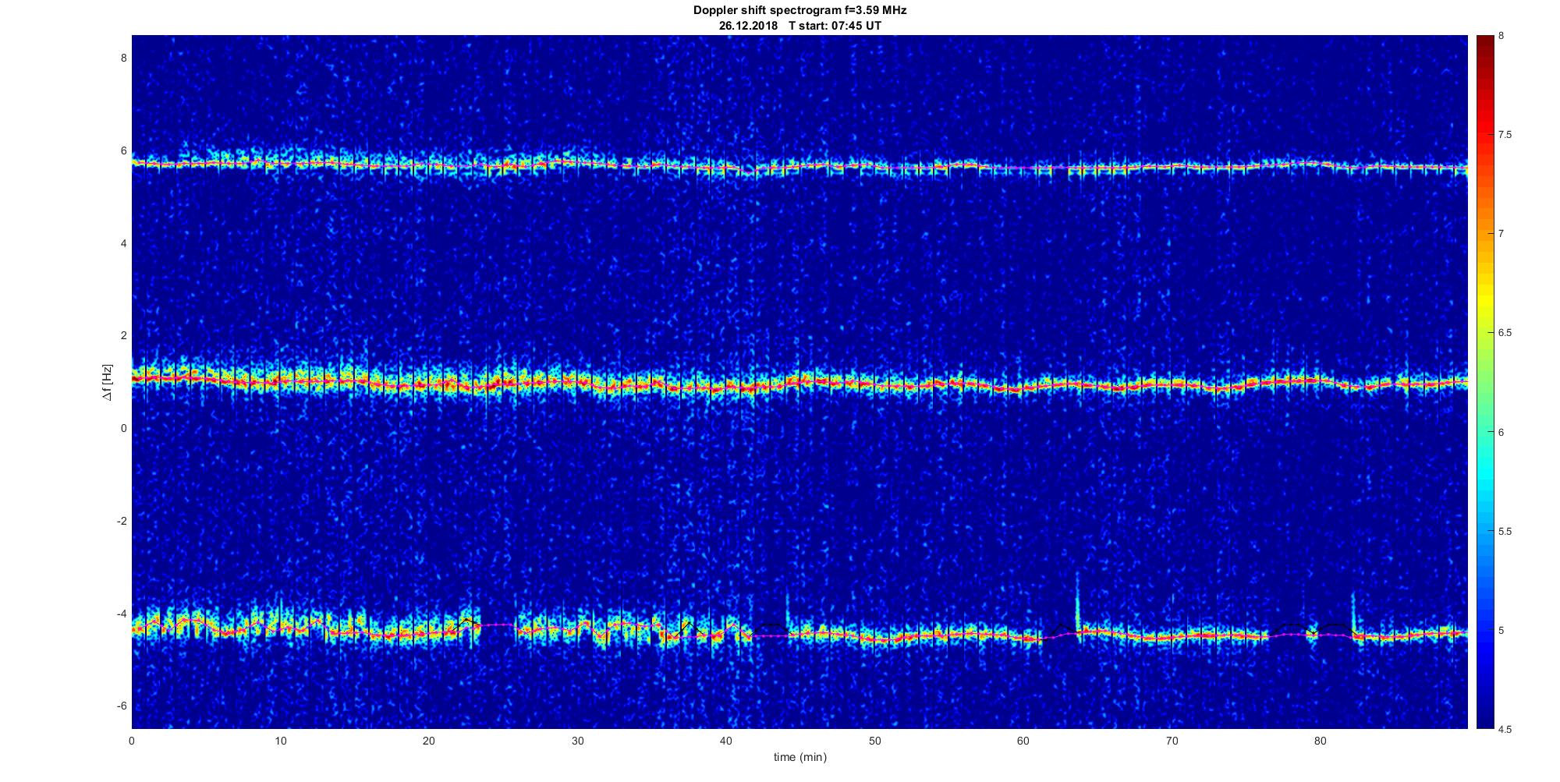The width and height of the screenshot is (1560, 782).
Task: Click the y-axis tick label 4
Action: coord(123,243)
